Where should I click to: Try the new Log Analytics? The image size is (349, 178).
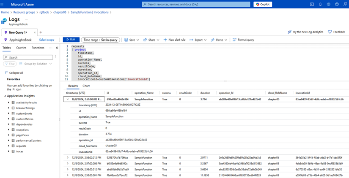pyautogui.click(x=305, y=32)
